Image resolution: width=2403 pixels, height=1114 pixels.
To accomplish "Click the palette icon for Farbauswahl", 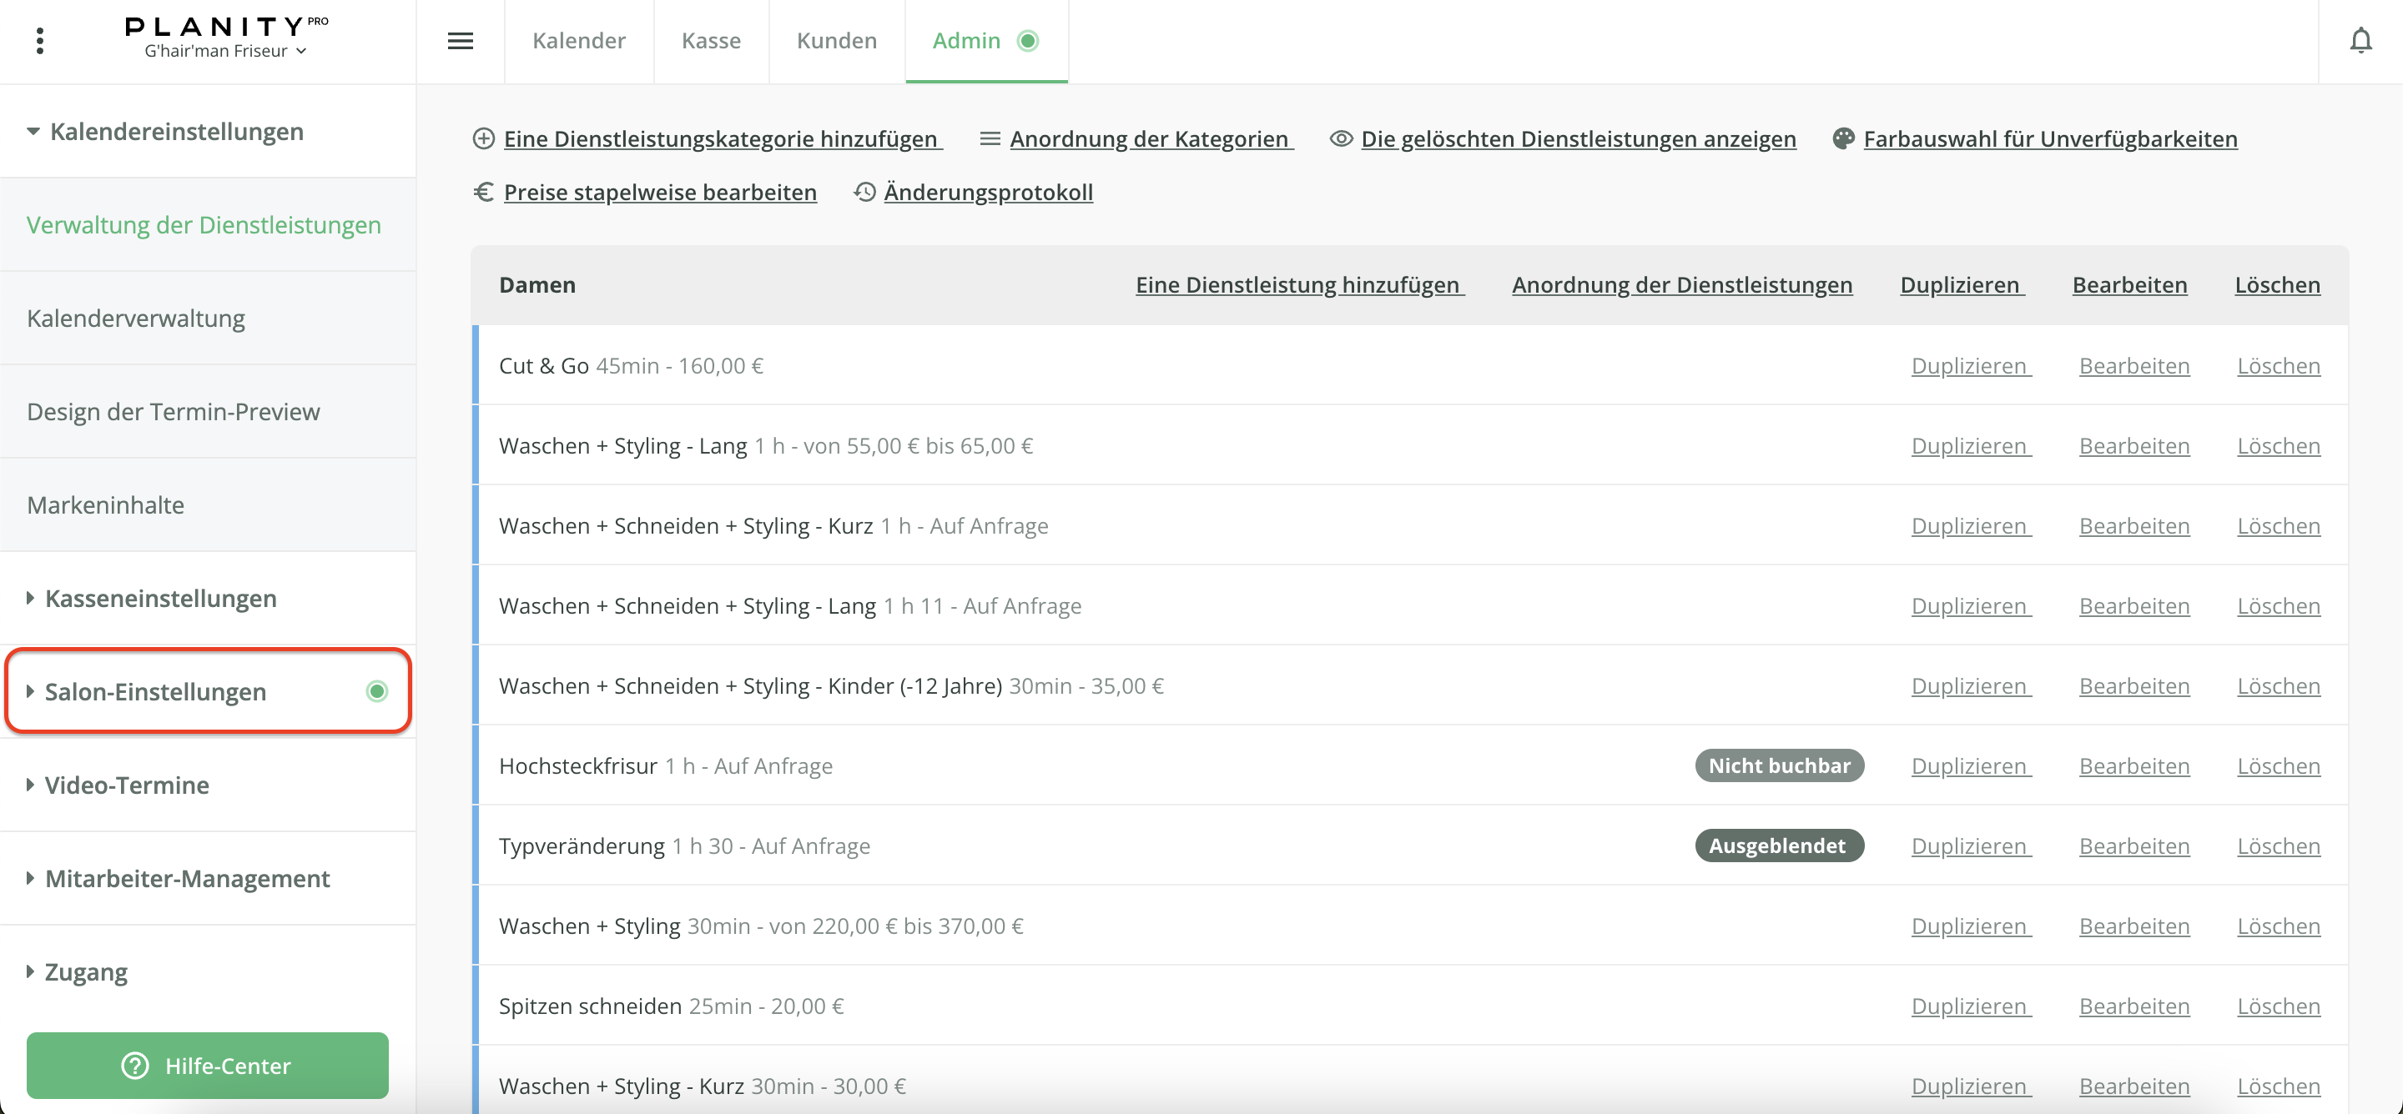I will 1842,139.
